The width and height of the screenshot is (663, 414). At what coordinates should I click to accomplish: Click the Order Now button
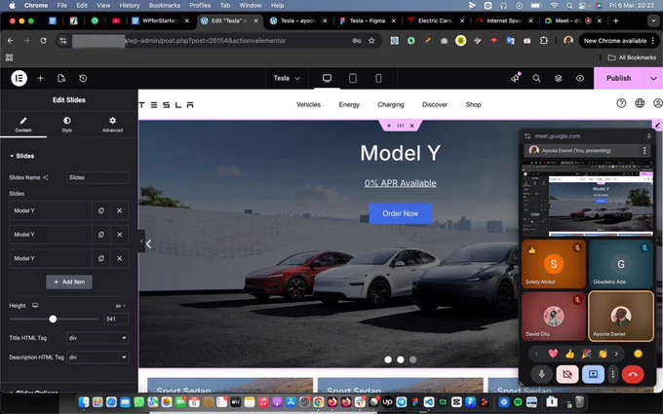click(401, 213)
